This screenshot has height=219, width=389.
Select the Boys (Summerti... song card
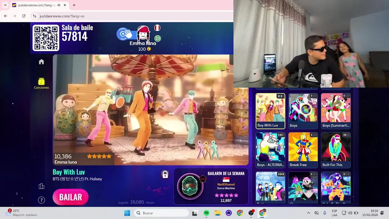pos(336,111)
